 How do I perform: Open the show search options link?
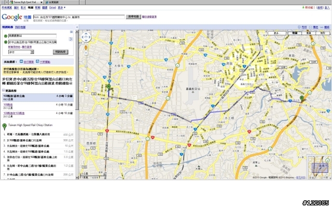(149, 17)
